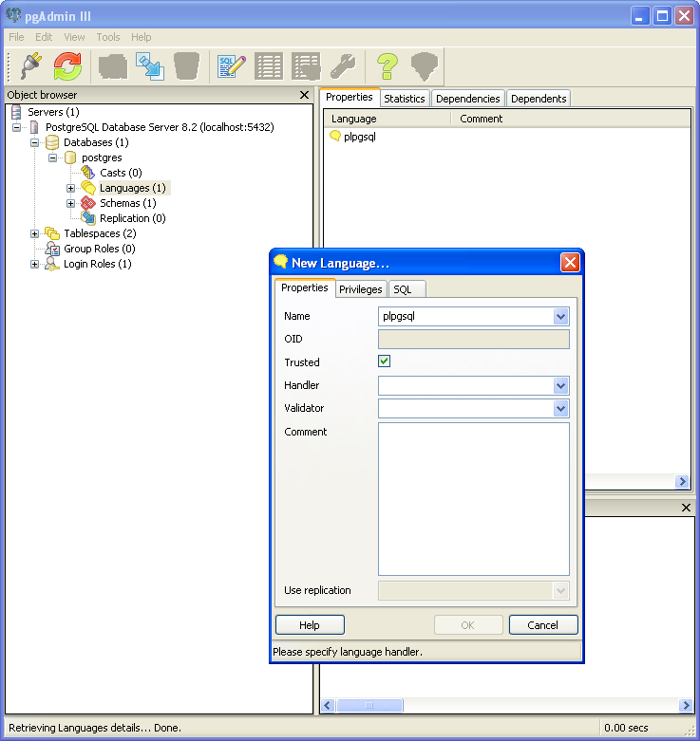Select Tablespaces (2) tree node
Screen dimensions: 700x741
pyautogui.click(x=100, y=233)
